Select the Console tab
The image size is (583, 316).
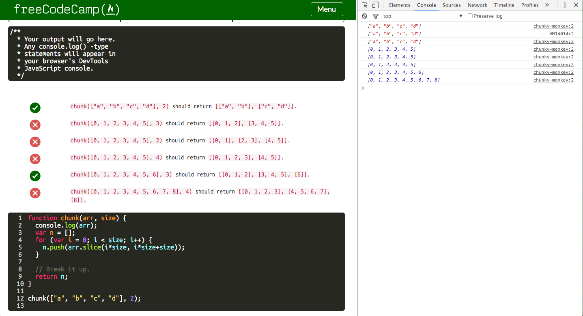tap(426, 5)
